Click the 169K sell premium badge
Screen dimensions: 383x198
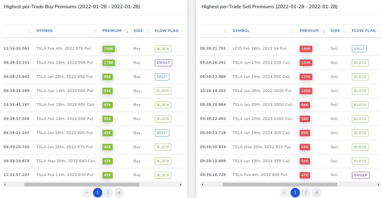click(306, 49)
